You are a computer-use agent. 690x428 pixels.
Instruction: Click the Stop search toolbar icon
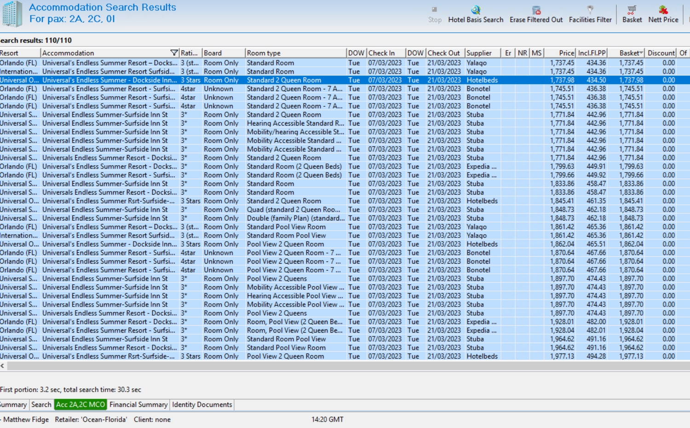pos(435,14)
